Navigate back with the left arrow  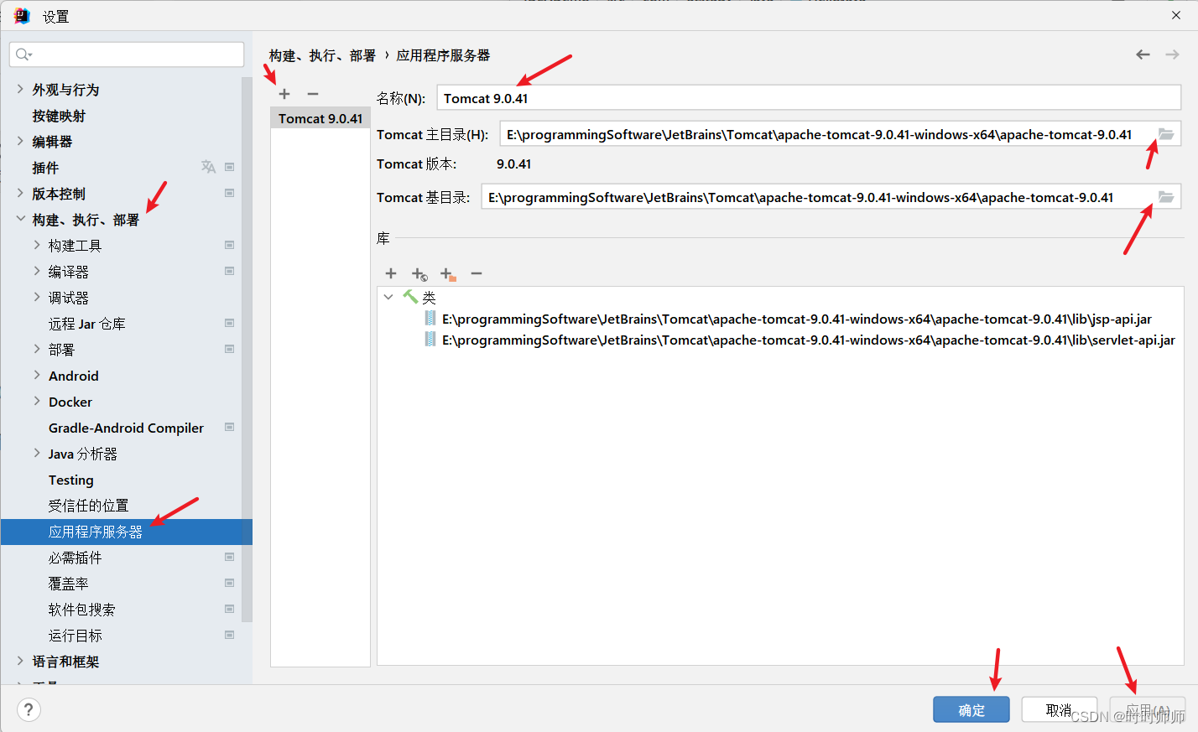coord(1143,55)
